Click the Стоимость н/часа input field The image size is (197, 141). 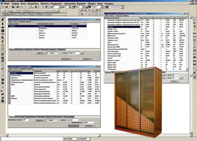pos(25,120)
